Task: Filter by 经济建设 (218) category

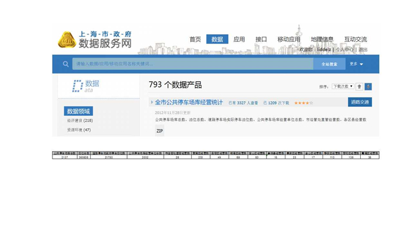Action: [x=80, y=120]
